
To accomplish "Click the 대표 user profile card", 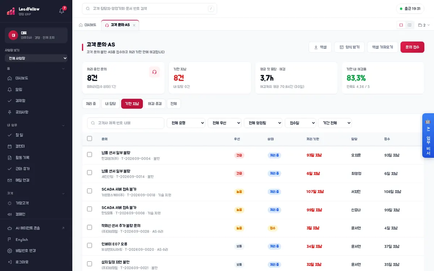I will pyautogui.click(x=36, y=35).
